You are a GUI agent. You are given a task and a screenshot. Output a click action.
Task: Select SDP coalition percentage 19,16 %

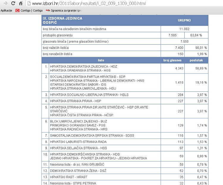(201, 83)
